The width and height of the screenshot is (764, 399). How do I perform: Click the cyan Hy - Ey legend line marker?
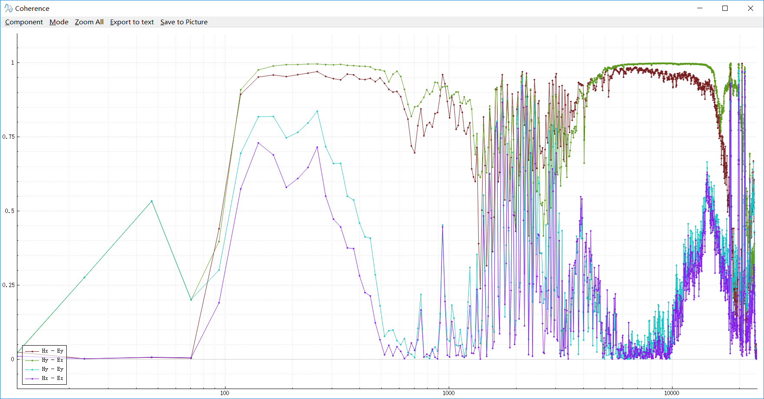click(32, 370)
